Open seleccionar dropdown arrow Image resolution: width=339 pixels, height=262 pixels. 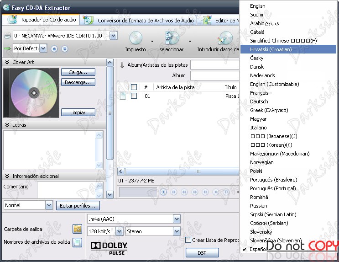tap(190, 41)
